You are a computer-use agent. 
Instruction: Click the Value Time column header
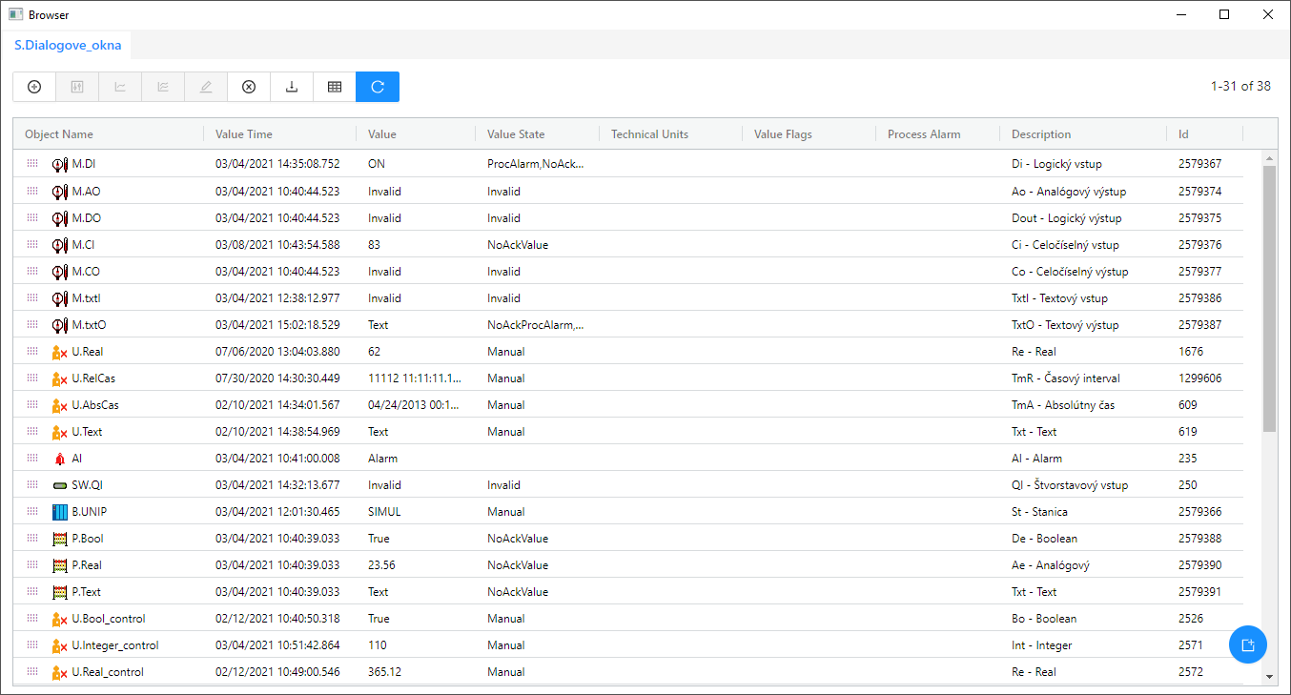click(x=244, y=134)
